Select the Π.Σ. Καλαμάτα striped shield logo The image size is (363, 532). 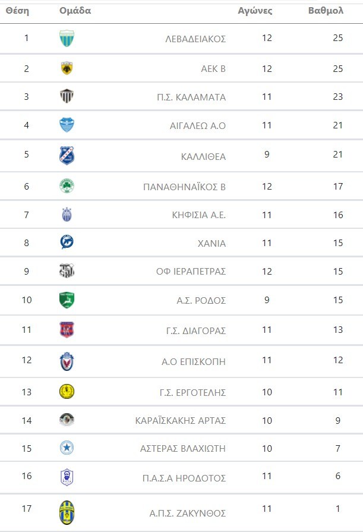[x=67, y=96]
